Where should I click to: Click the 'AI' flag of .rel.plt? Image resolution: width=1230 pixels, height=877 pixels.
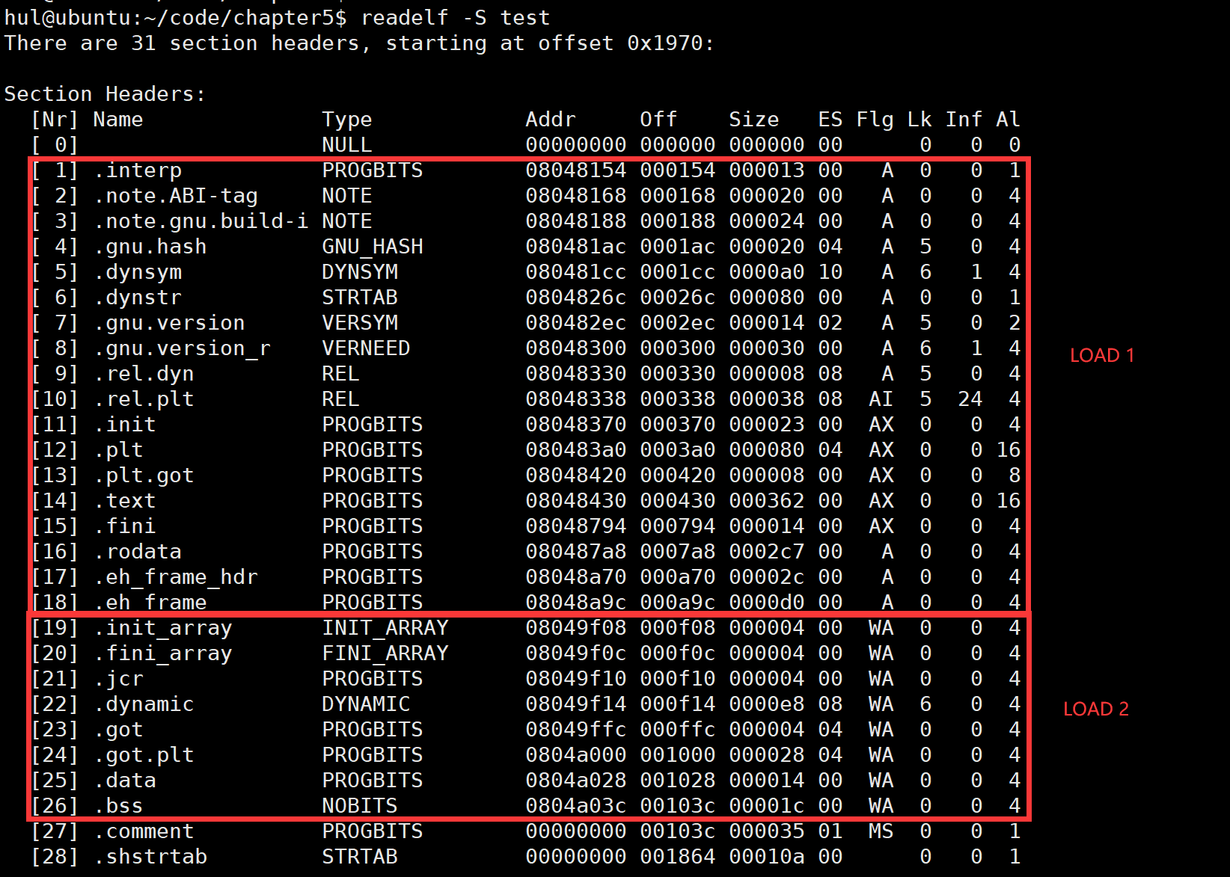point(881,399)
